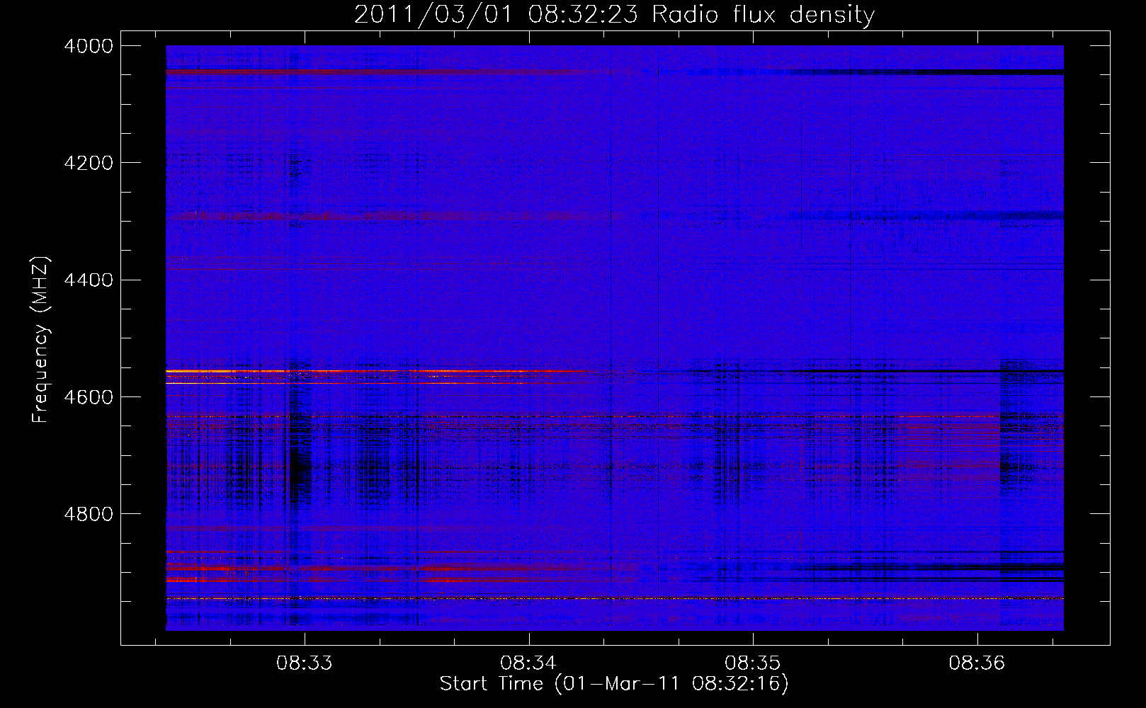Click the "Start Time (01-Mar-11 08:32:16)" label
1146x708 pixels.
pos(614,684)
